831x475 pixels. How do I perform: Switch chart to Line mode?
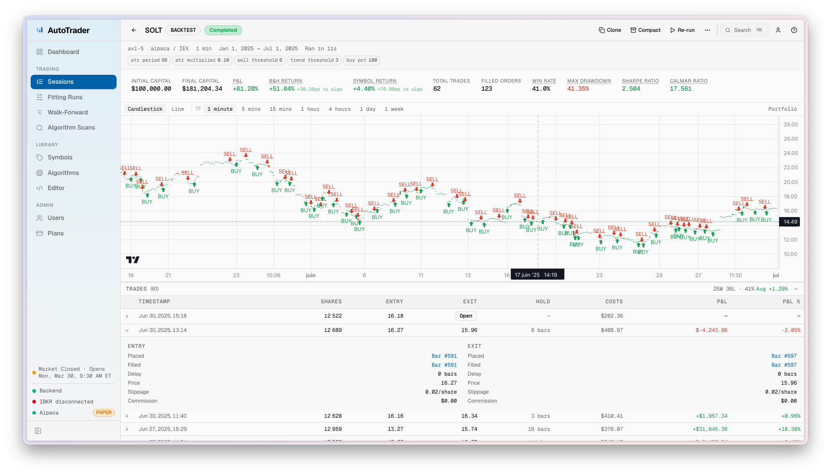(x=178, y=109)
